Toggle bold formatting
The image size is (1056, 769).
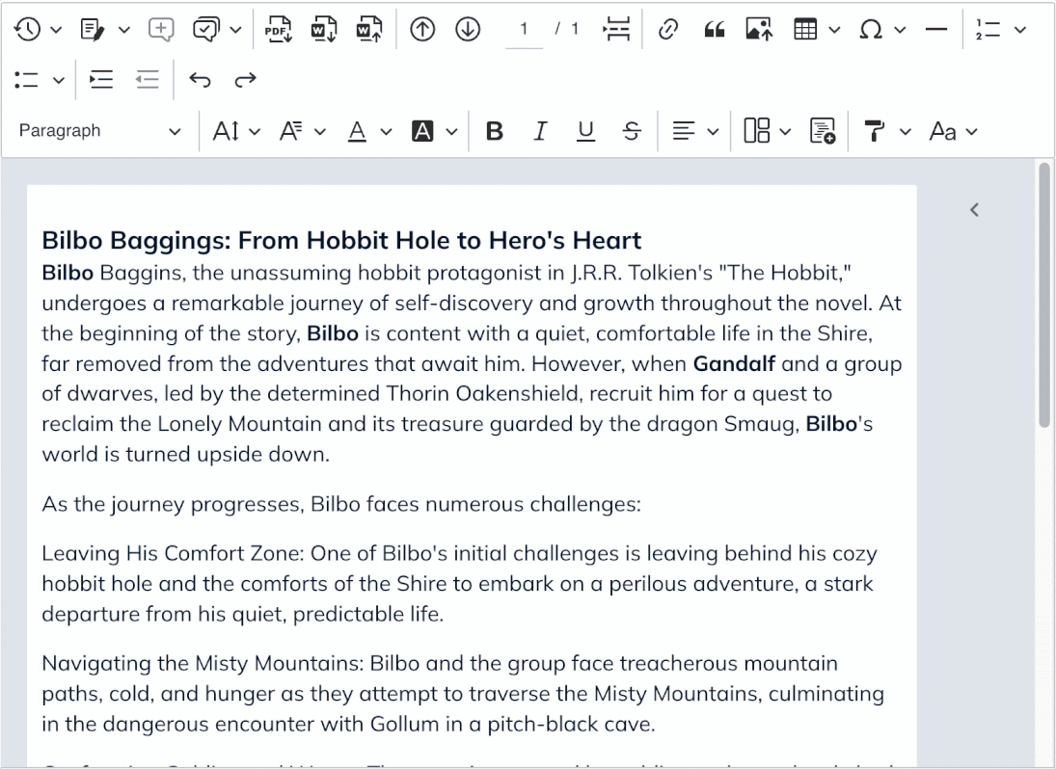(x=495, y=131)
